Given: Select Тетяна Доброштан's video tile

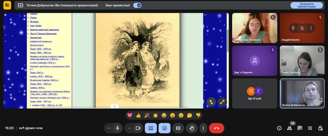Looking at the screenshot, I should 302,93.
